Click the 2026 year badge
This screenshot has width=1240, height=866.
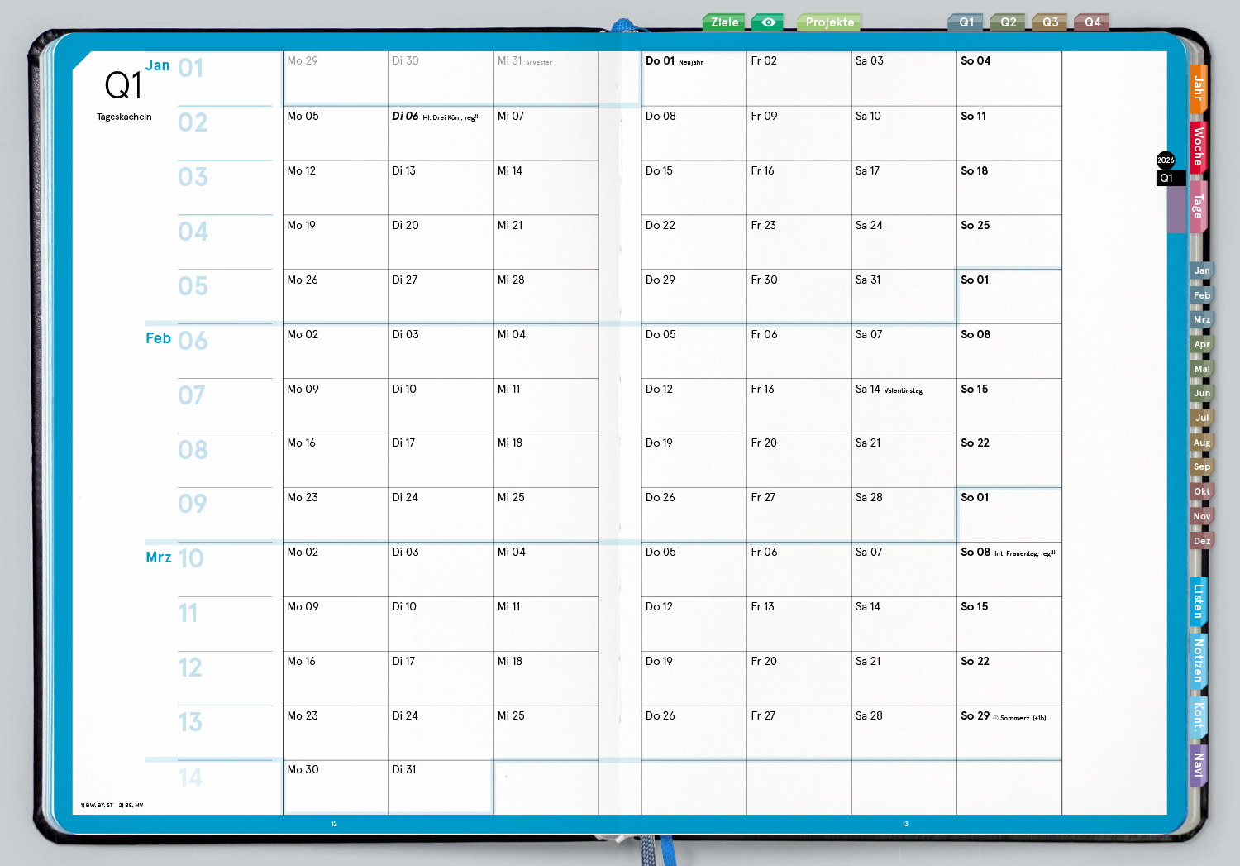(1166, 160)
